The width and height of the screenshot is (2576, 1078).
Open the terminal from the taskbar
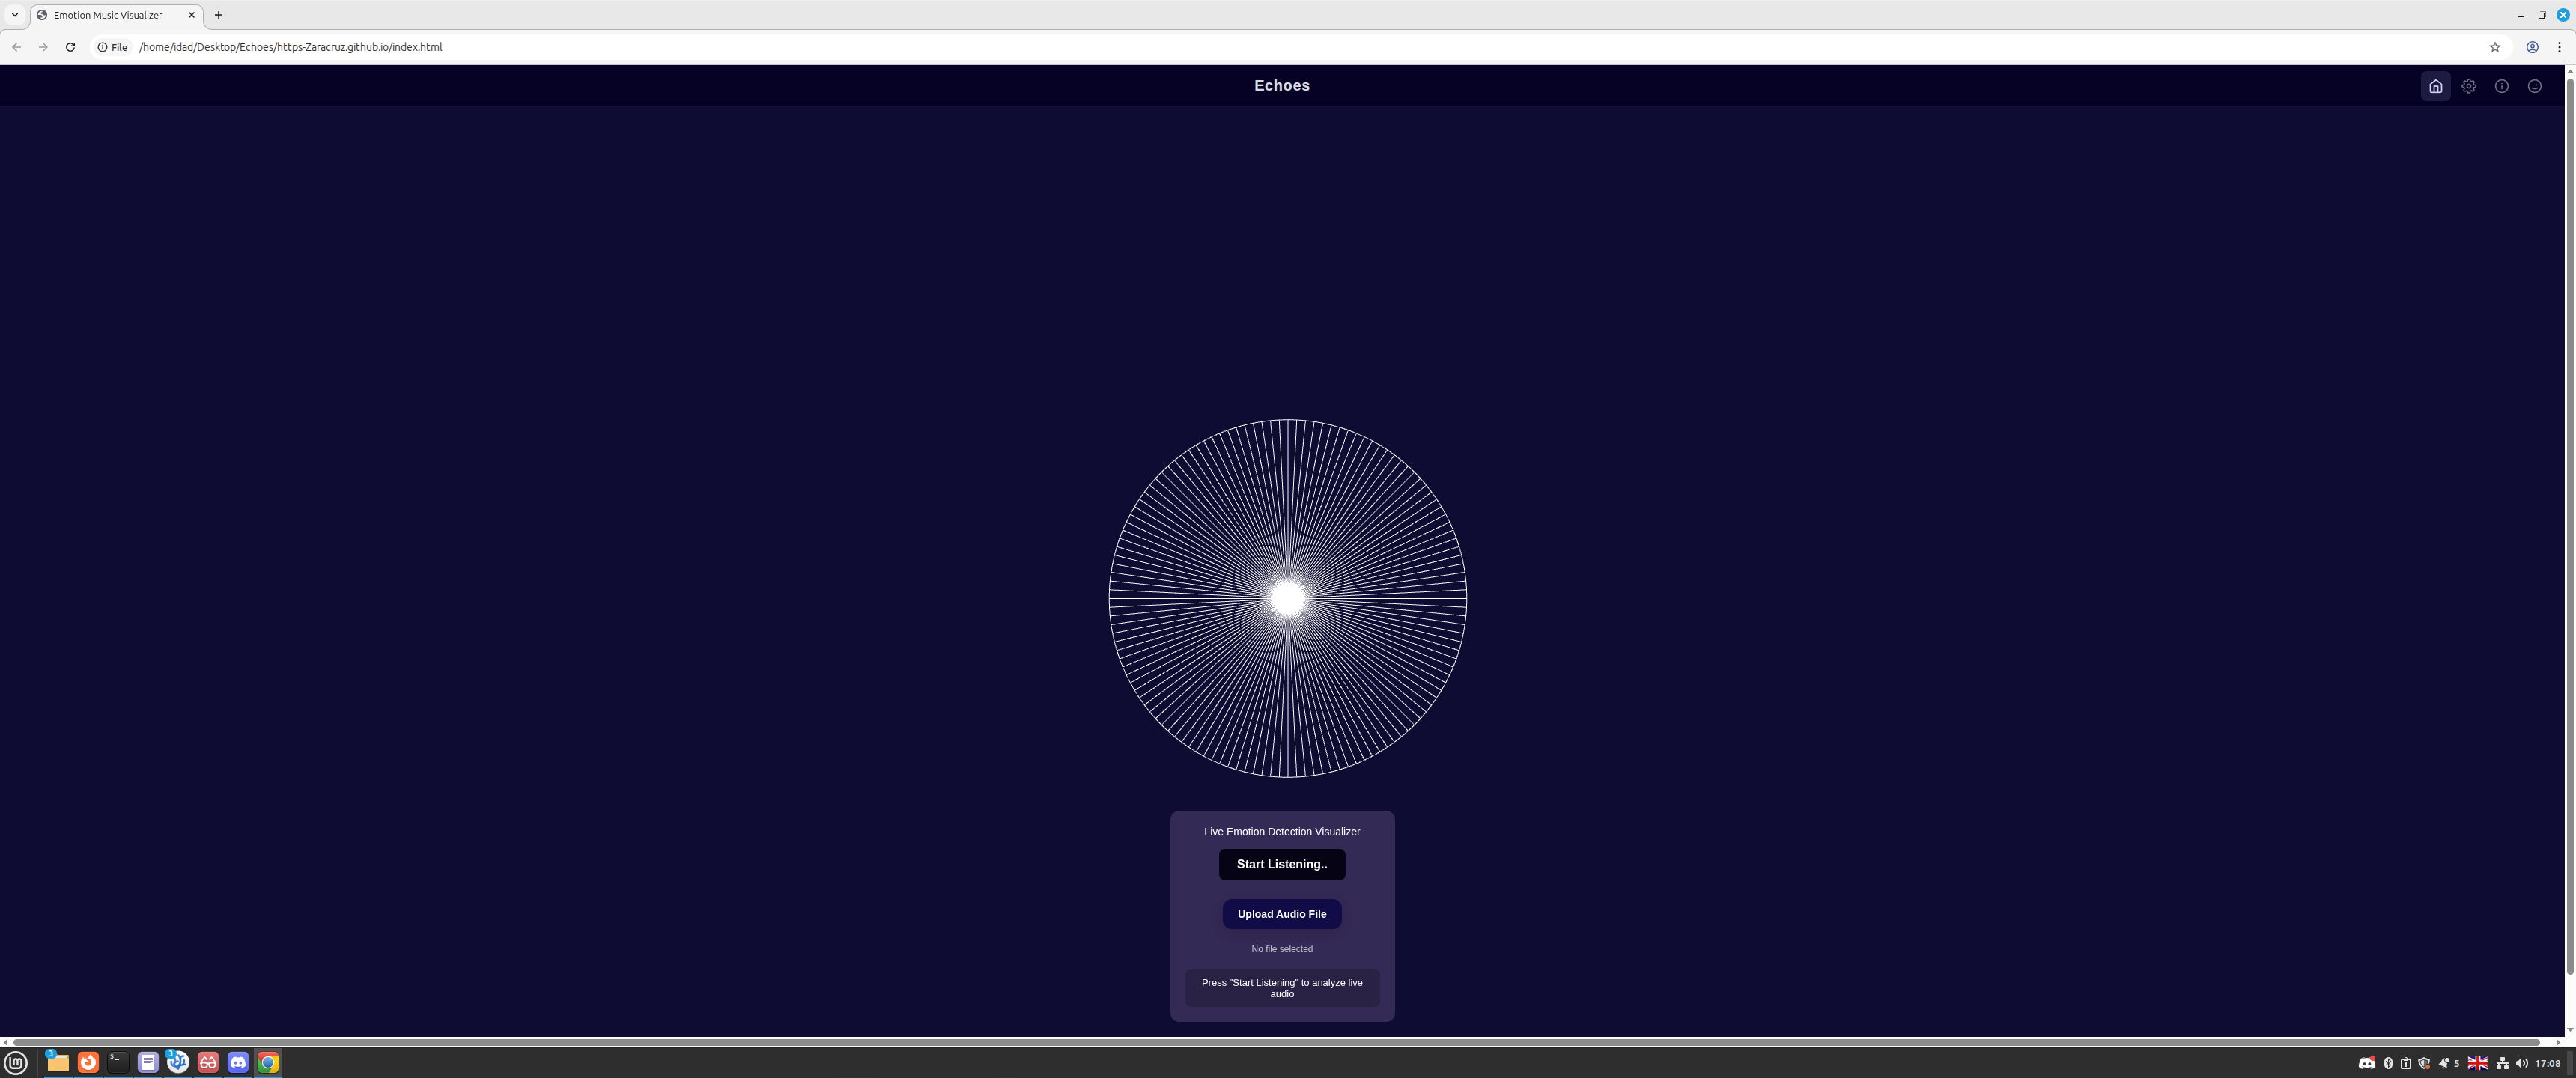(x=118, y=1063)
